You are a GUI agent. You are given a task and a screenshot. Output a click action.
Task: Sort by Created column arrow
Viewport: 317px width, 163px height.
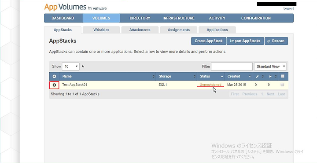tap(250, 77)
